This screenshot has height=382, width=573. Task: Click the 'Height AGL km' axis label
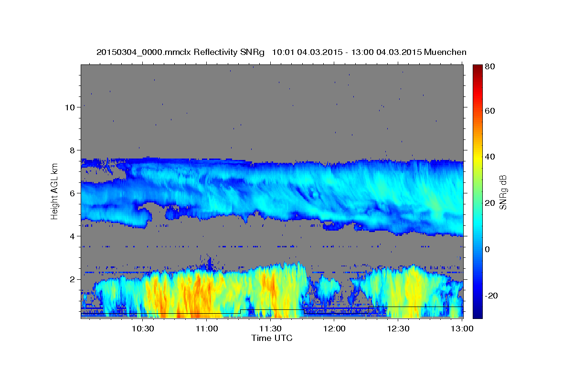click(54, 191)
